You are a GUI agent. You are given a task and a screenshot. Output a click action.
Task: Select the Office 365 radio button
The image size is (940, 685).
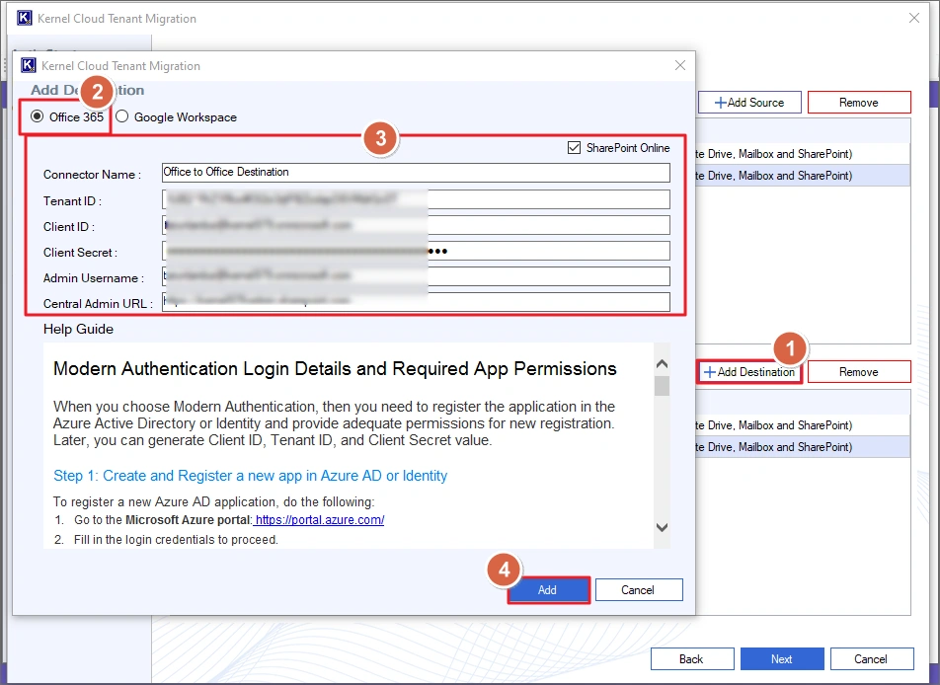(38, 116)
